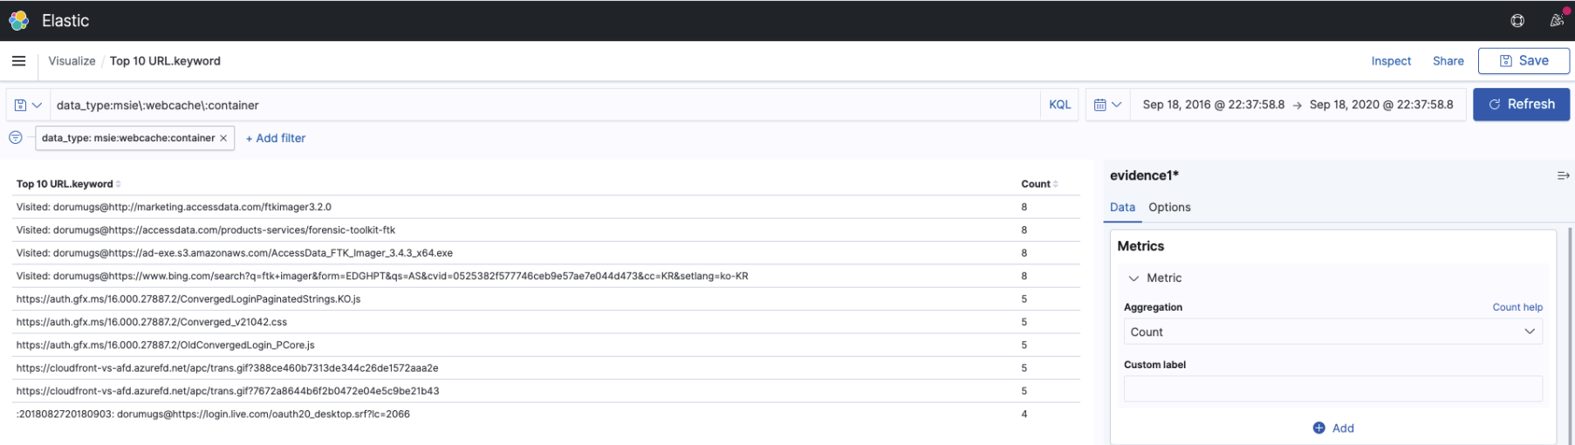Toggle the KQL query language
Image resolution: width=1575 pixels, height=445 pixels.
1059,105
